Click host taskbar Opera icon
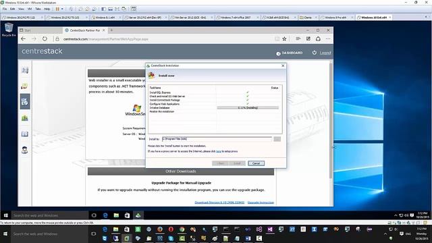The width and height of the screenshot is (432, 243). [x=171, y=230]
